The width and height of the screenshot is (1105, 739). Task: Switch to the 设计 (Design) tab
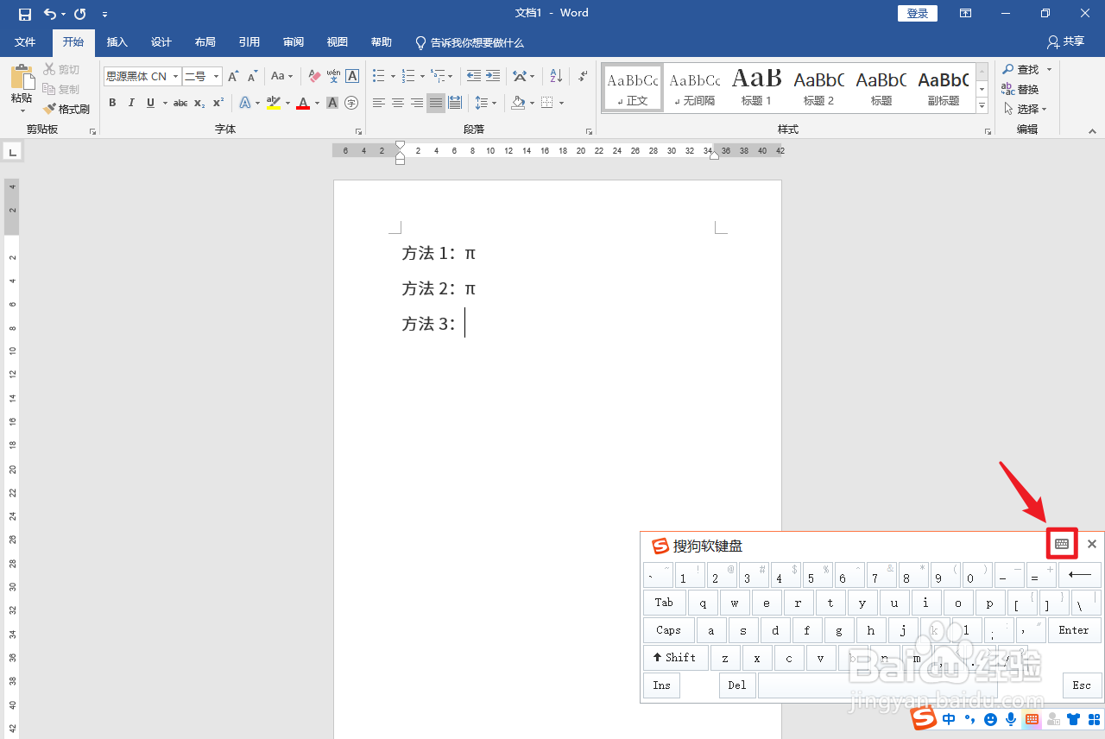point(161,42)
